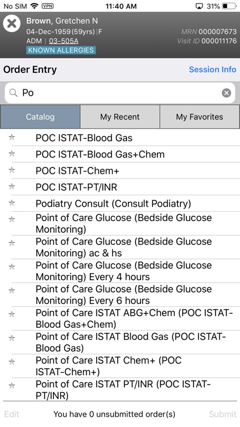Select the Catalog tab
The image size is (240, 427).
pos(40,117)
